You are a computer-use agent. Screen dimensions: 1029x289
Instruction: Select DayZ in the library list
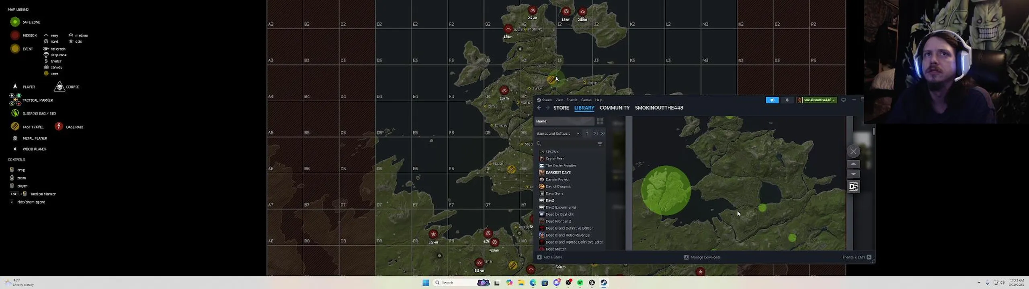pos(549,200)
